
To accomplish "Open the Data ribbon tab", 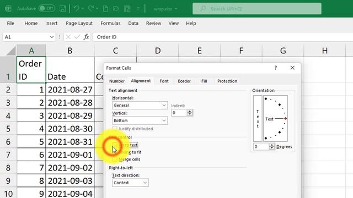I will 133,23.
